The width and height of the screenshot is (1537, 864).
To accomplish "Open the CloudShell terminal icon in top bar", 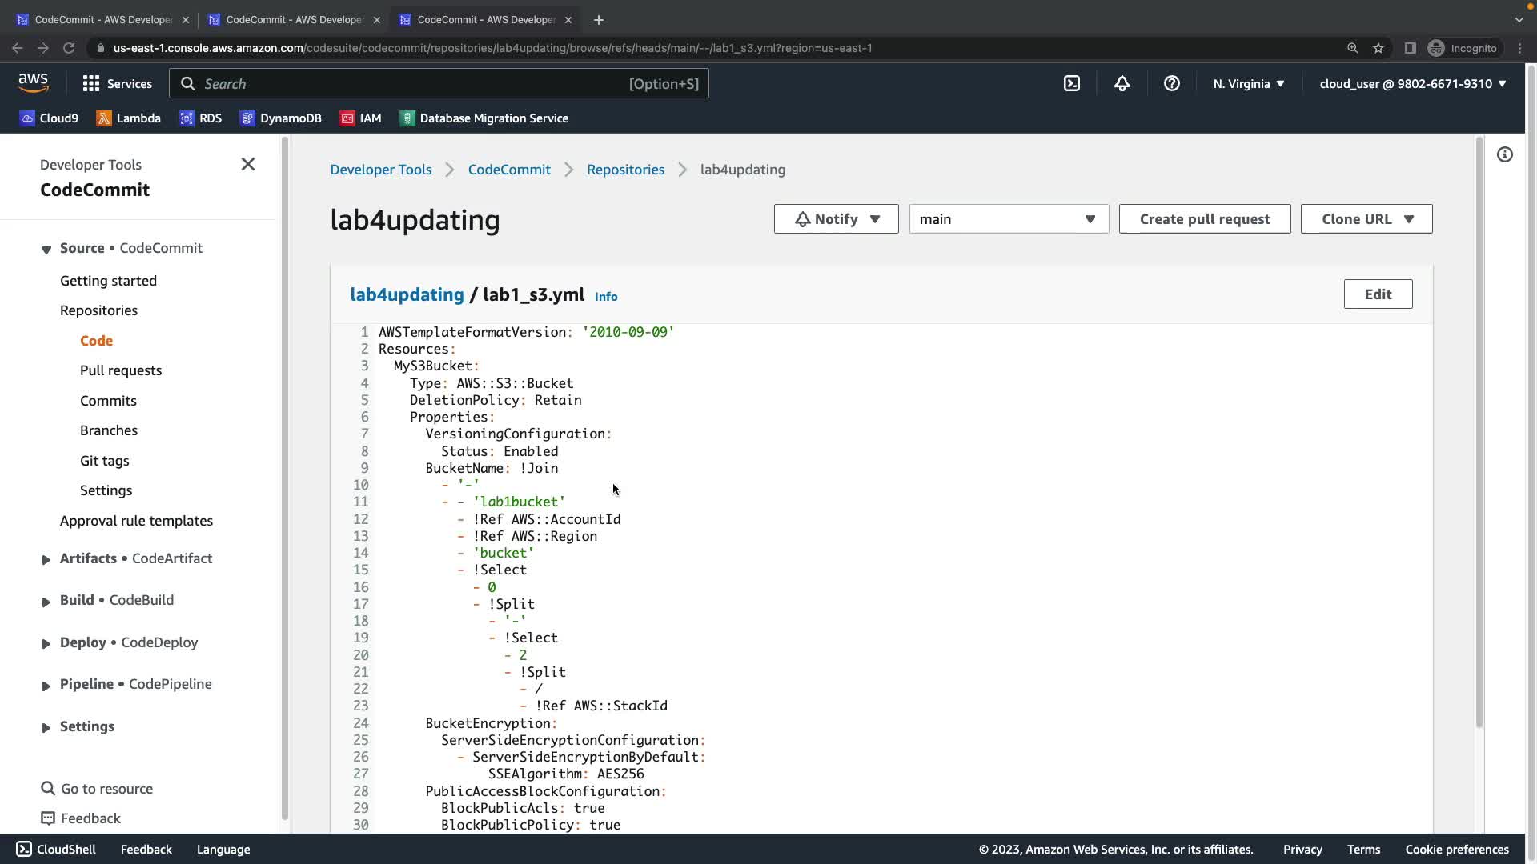I will (x=1071, y=83).
